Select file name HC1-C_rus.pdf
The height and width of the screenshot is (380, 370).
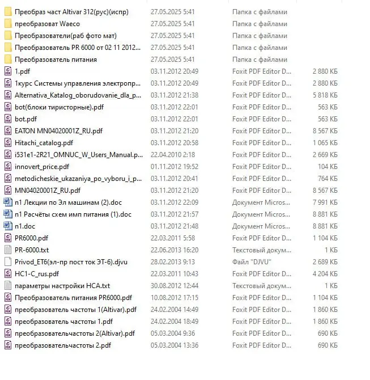click(37, 274)
